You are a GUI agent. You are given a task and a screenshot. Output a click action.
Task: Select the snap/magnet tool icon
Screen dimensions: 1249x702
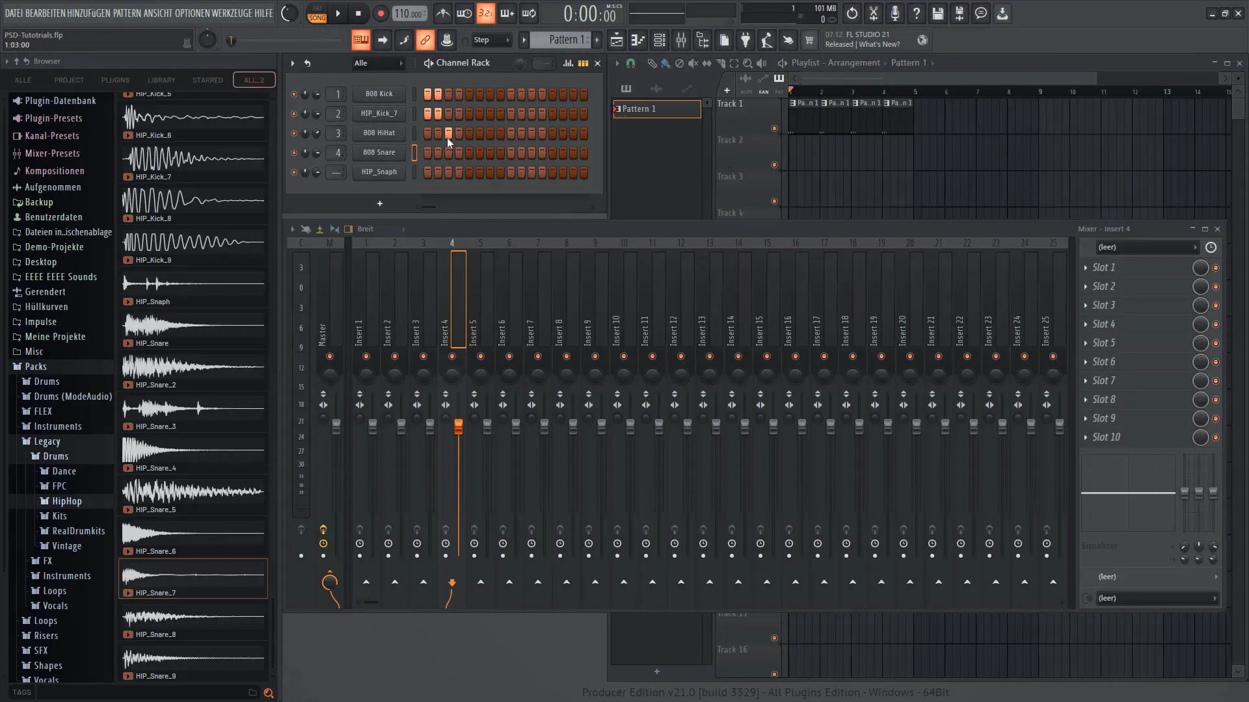630,62
